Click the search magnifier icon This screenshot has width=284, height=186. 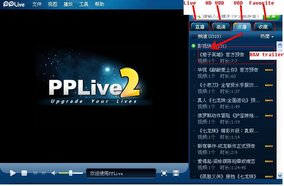198,16
